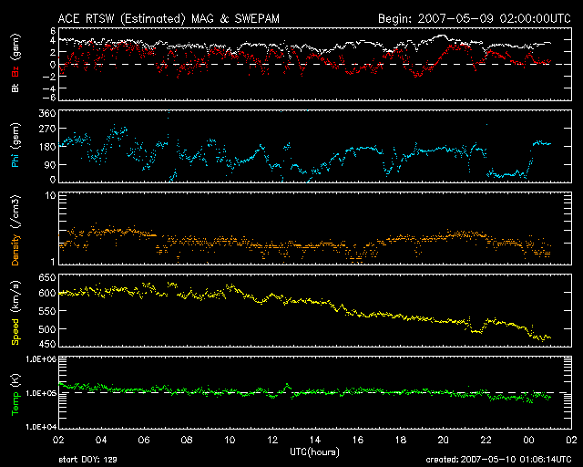Click the '550' tick label on Speed axis
The height and width of the screenshot is (467, 583).
[47, 311]
